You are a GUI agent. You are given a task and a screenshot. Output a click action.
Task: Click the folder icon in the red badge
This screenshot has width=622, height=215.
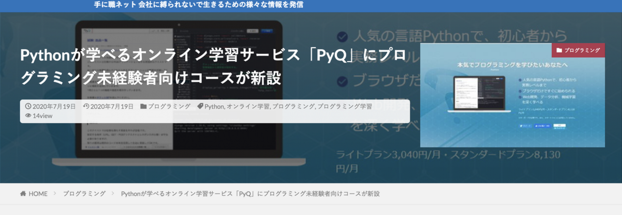pyautogui.click(x=560, y=50)
